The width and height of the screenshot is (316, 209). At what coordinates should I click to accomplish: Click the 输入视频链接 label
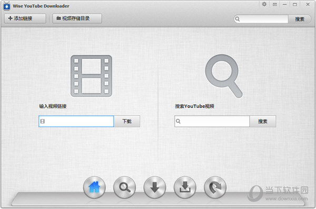[x=53, y=106]
